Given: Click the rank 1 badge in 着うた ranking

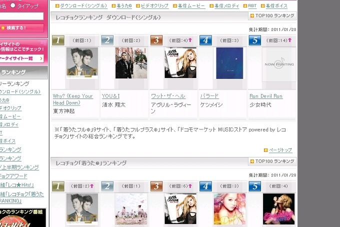Looking at the screenshot, I should click(58, 186).
